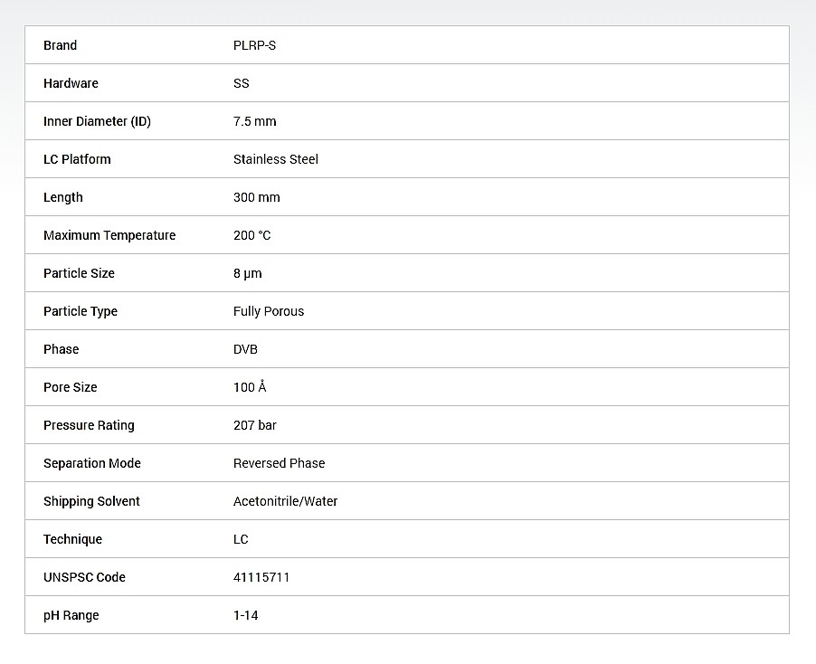The height and width of the screenshot is (664, 816).
Task: Select the DVB phase value
Action: [245, 349]
